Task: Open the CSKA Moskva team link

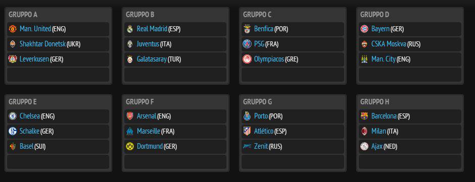Action: click(x=389, y=44)
